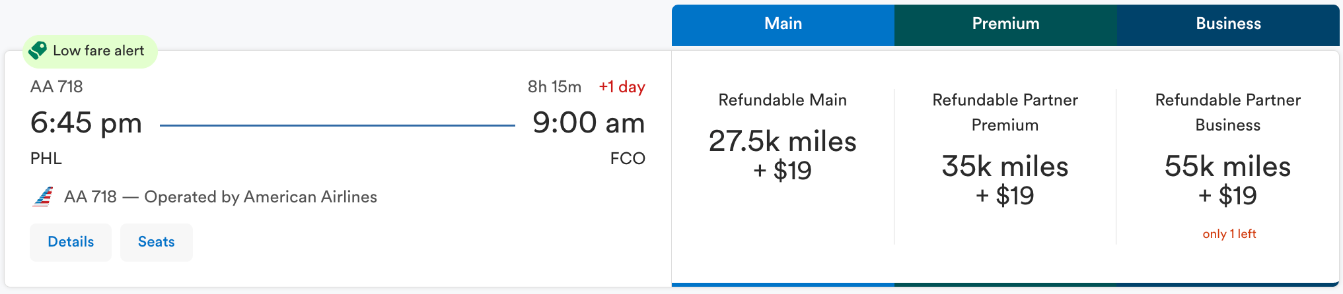Screen dimensions: 1343x294
Task: Click the PHL origin airport code
Action: pos(46,159)
